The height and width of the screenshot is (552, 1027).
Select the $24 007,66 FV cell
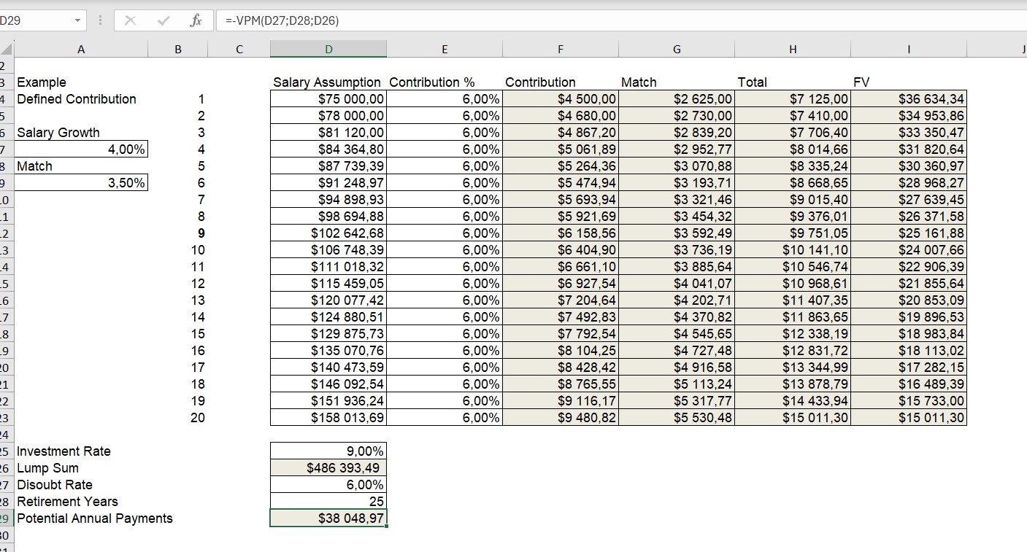click(909, 250)
